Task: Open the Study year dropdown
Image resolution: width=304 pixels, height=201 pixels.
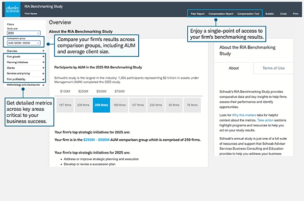Action: pos(24,33)
